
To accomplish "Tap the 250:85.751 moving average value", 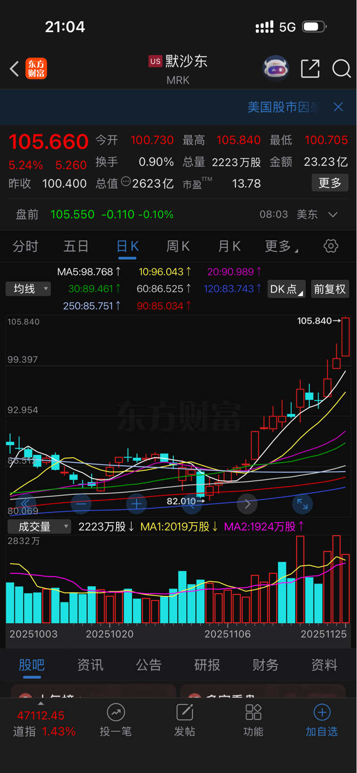I will pos(92,306).
